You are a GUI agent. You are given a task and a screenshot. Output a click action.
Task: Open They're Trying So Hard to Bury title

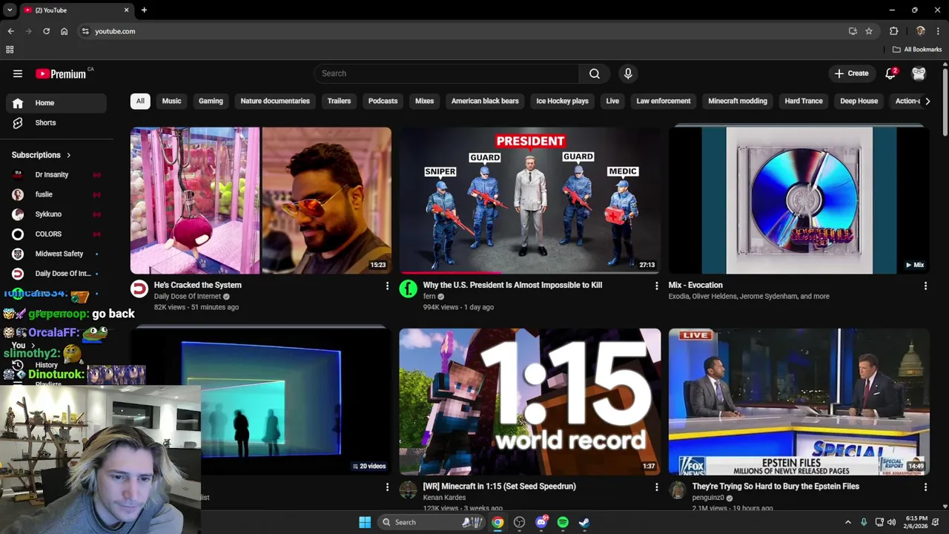(x=776, y=487)
